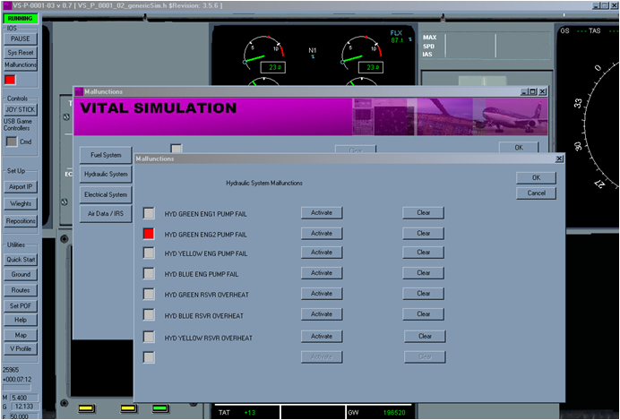Clear HYD YELLOW ENG PUMP FAIL

pyautogui.click(x=423, y=252)
